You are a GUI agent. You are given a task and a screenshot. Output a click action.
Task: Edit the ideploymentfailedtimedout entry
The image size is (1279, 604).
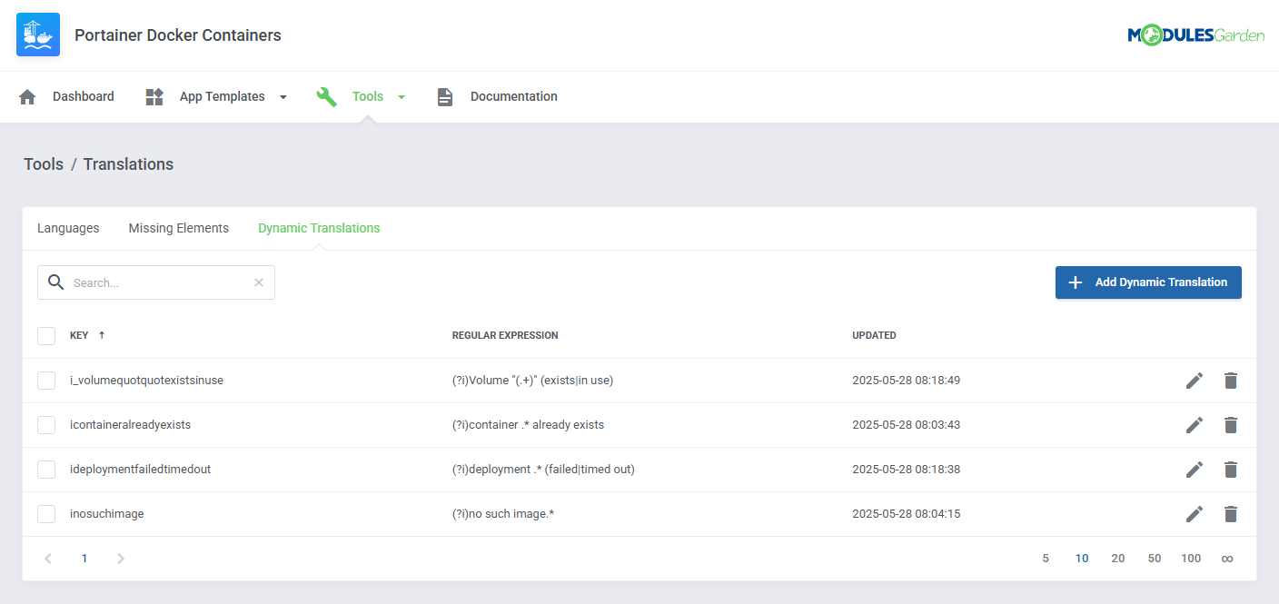pyautogui.click(x=1194, y=470)
